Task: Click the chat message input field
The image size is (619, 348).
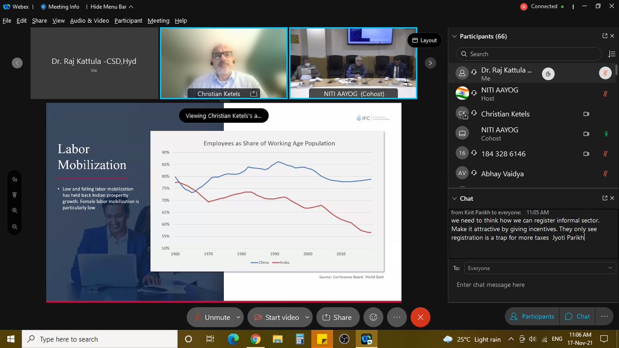Action: click(x=533, y=285)
